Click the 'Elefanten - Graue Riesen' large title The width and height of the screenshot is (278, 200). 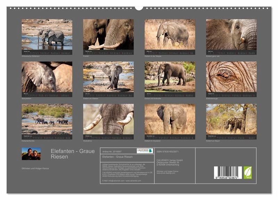click(x=73, y=154)
